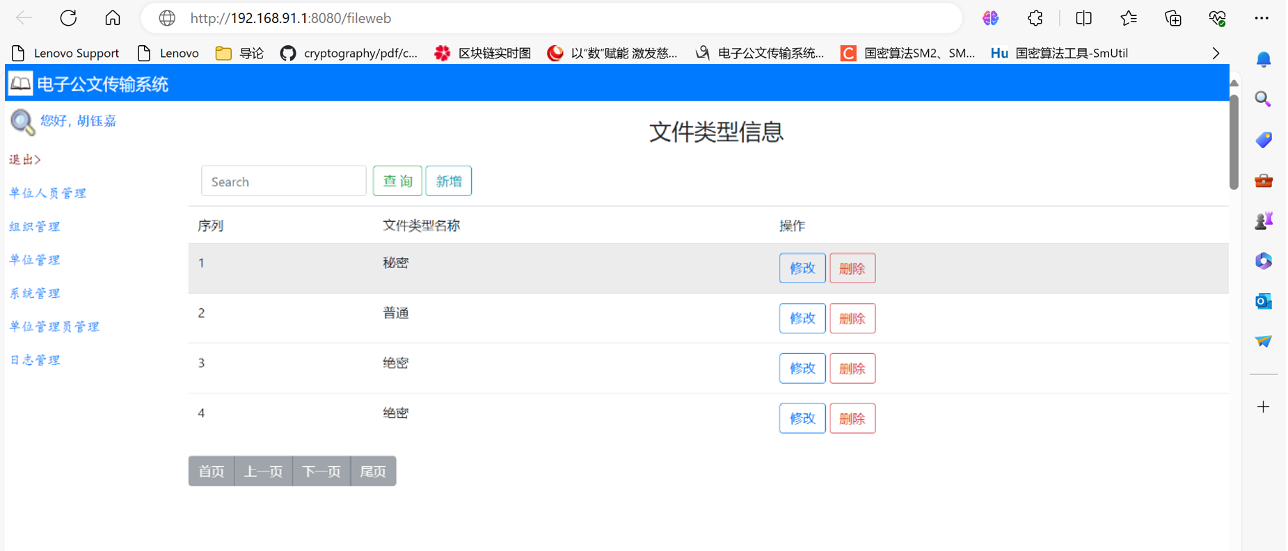The height and width of the screenshot is (551, 1288).
Task: Click the browser back arrow
Action: pyautogui.click(x=24, y=18)
